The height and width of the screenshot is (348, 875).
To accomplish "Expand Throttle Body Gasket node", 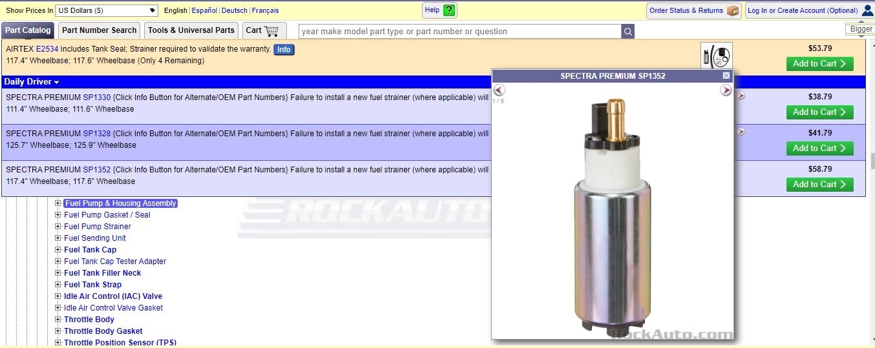I will click(58, 331).
